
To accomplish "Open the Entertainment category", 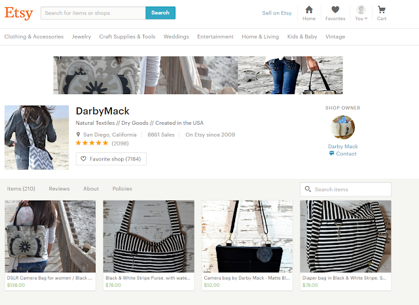I will (x=215, y=37).
